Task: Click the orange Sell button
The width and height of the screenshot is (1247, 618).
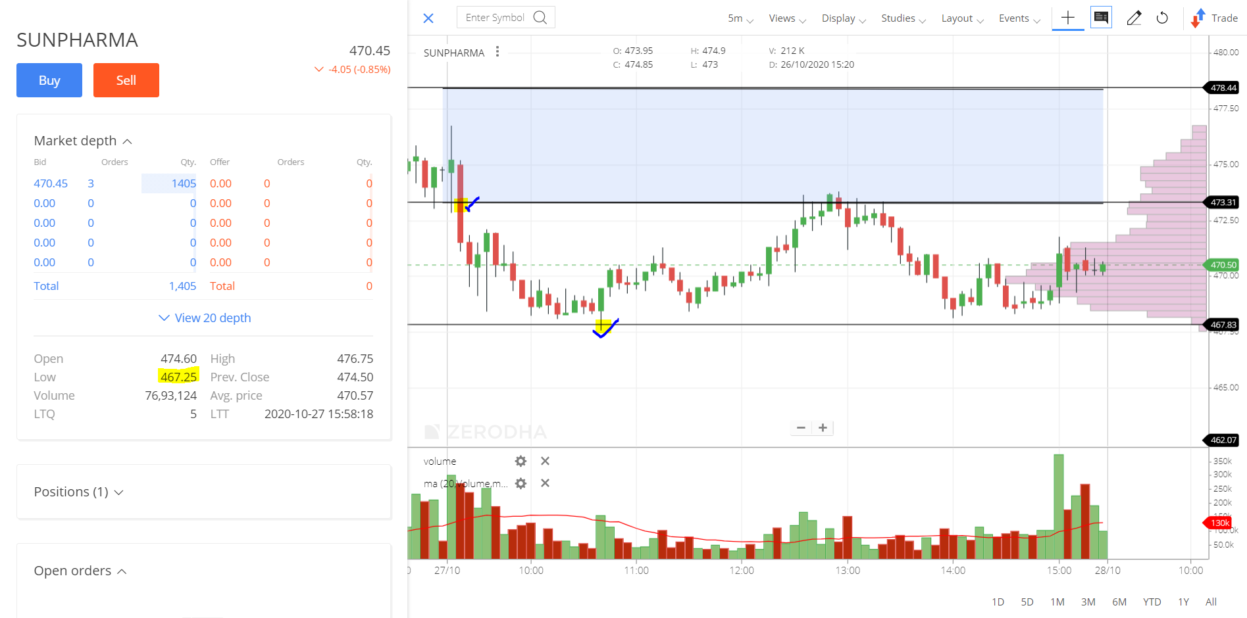Action: click(126, 80)
